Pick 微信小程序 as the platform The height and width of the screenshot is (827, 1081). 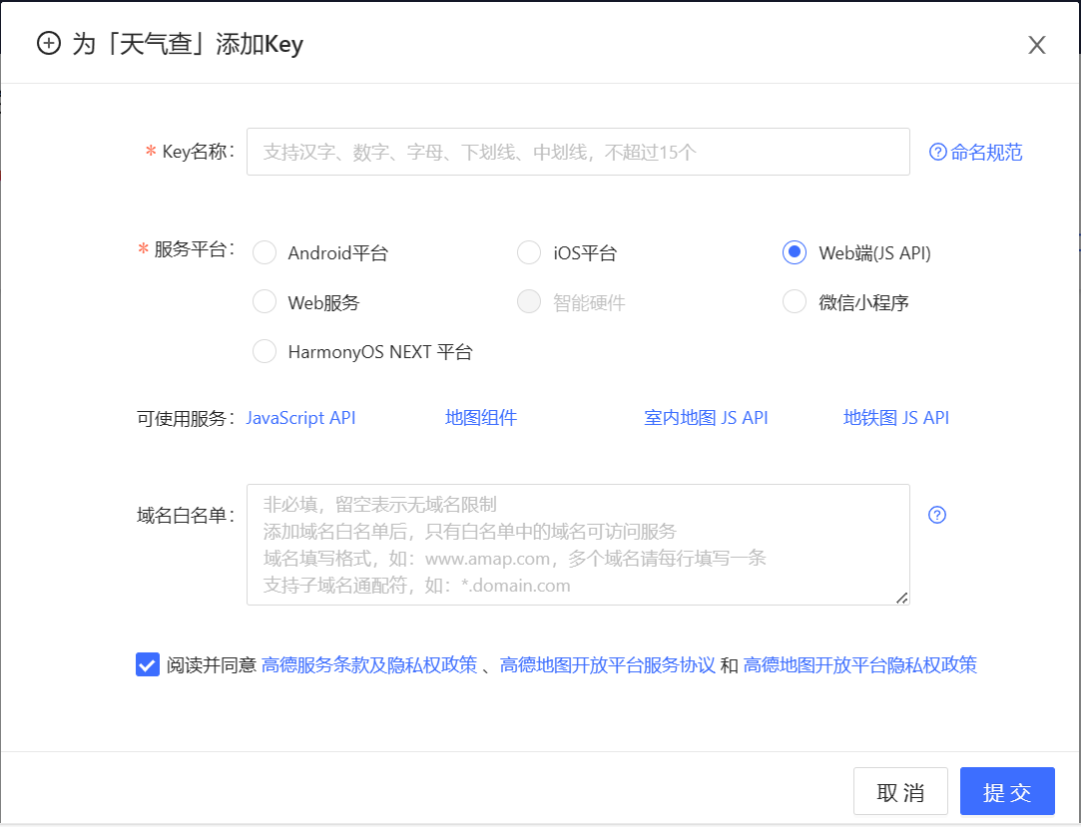click(x=795, y=301)
